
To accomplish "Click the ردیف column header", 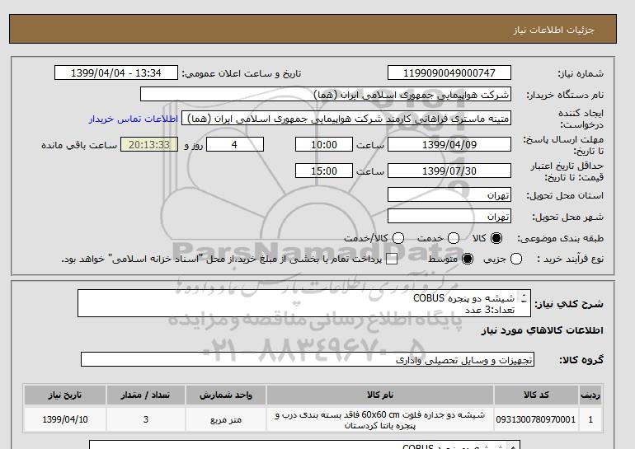I will (590, 395).
